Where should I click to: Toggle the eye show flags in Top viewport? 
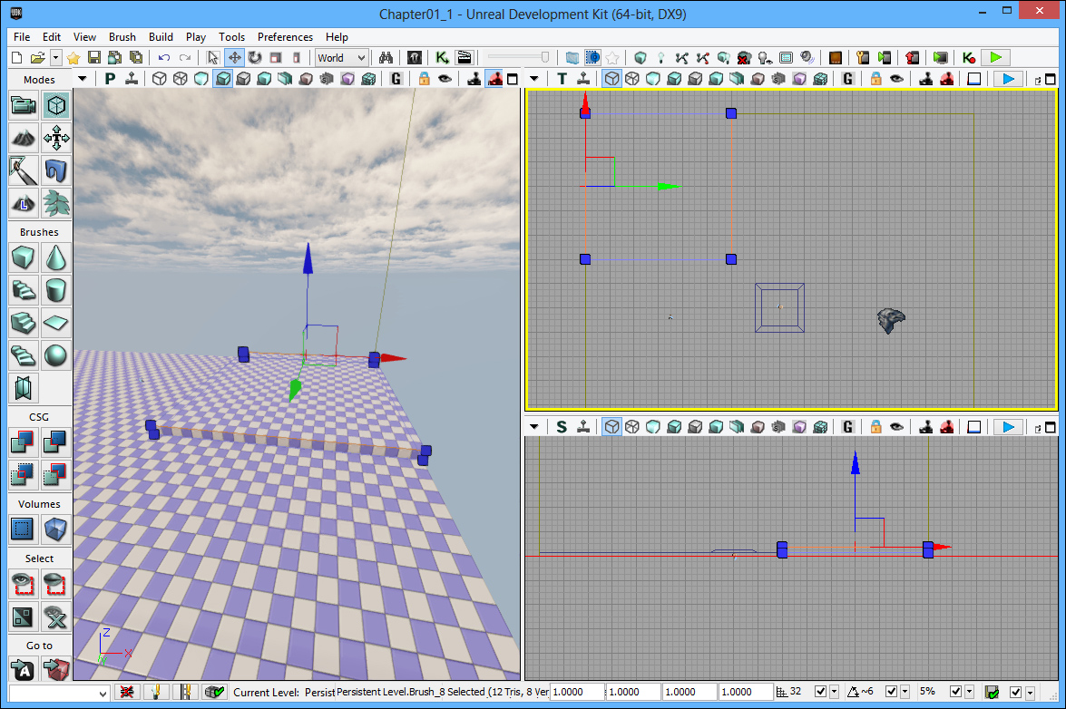897,79
